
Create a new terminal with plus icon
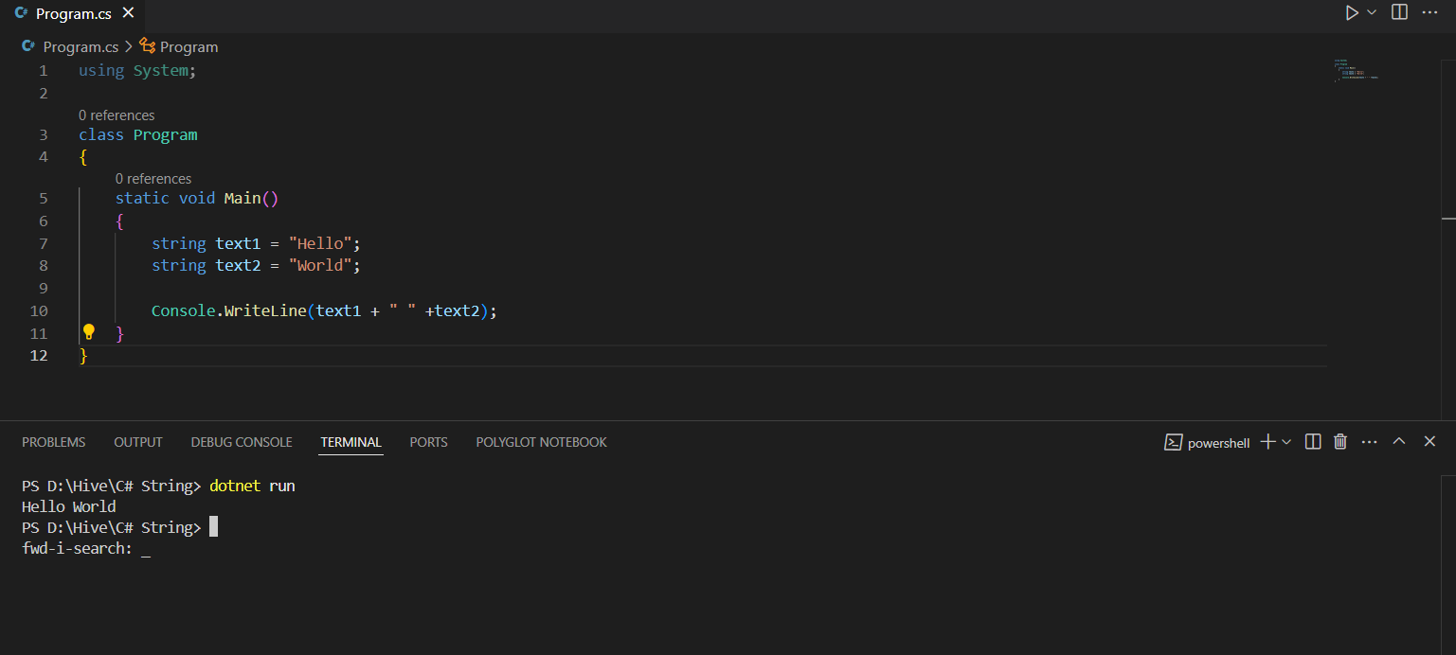1267,442
